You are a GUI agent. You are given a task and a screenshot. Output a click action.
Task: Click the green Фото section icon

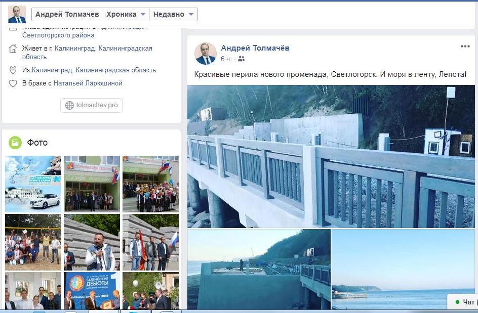click(x=15, y=143)
